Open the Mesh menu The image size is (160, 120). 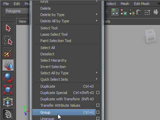(x=125, y=4)
